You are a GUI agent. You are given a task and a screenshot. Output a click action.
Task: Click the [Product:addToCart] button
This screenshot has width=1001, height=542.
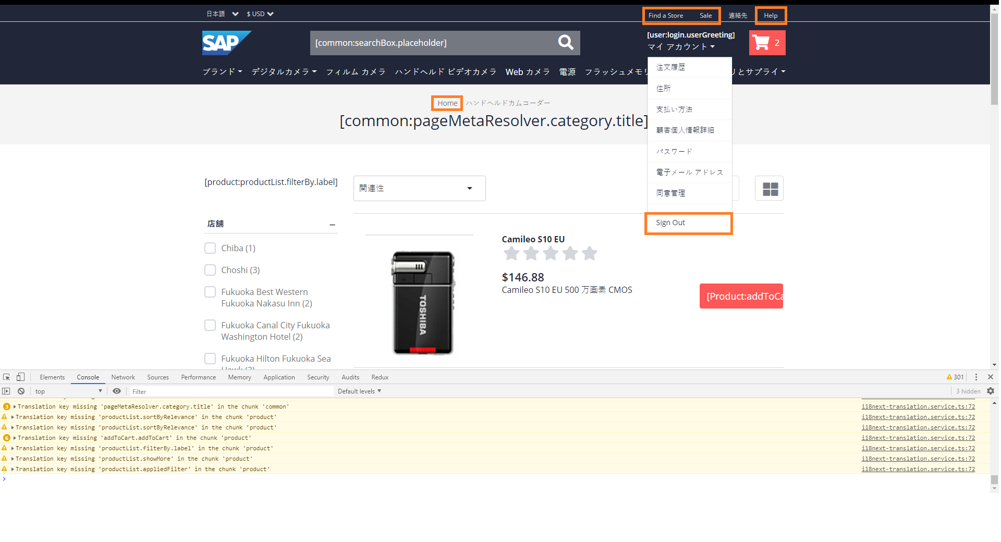[x=741, y=296]
